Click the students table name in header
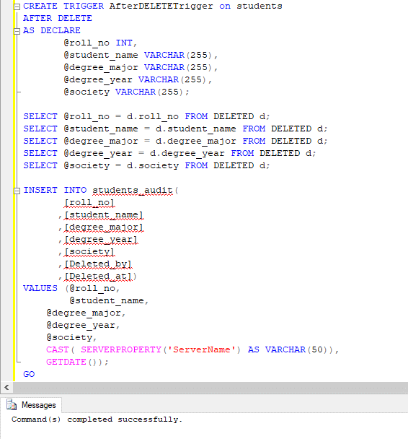Screen dimensions: 408x439 tap(260, 6)
